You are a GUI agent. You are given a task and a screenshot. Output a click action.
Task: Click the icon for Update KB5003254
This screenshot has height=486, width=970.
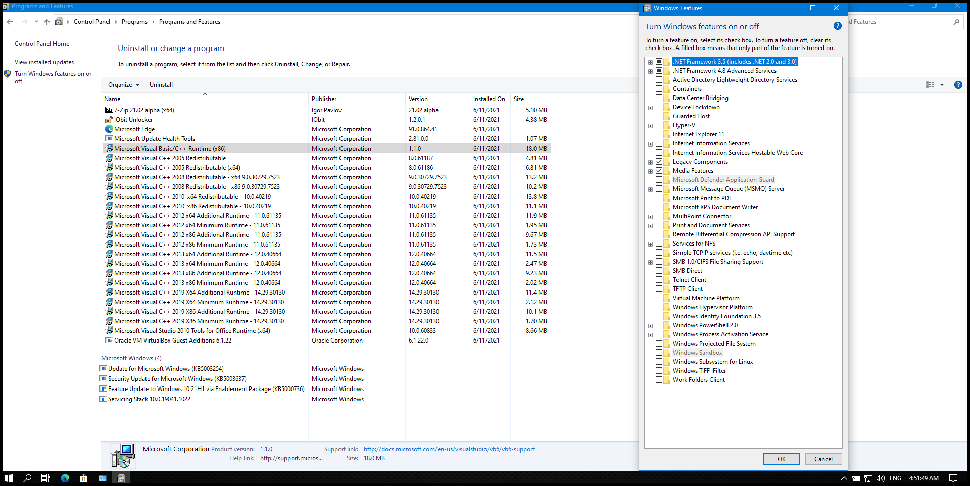(103, 368)
